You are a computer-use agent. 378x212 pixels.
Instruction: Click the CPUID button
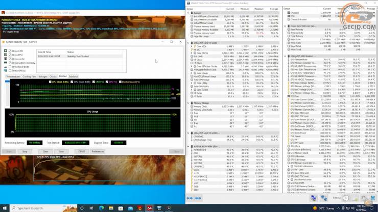point(82,151)
